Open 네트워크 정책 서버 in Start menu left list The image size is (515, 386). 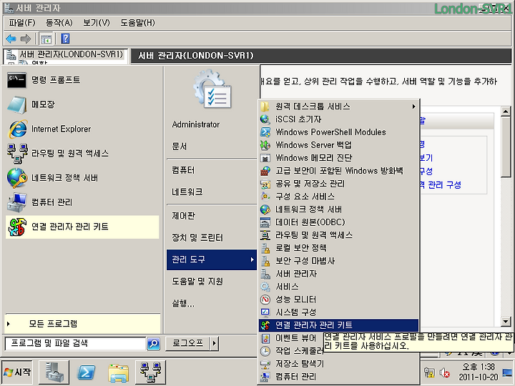(82, 178)
